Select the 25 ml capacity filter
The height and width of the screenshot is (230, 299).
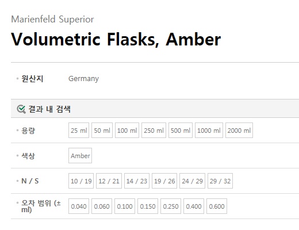[x=79, y=131]
